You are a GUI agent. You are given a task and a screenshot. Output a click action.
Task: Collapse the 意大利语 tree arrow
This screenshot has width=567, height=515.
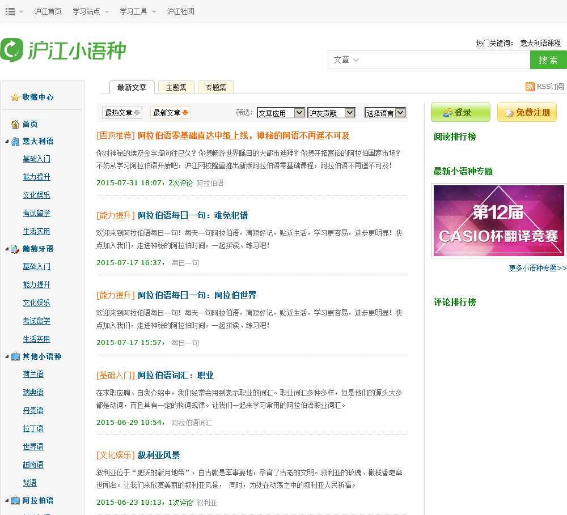pos(6,141)
